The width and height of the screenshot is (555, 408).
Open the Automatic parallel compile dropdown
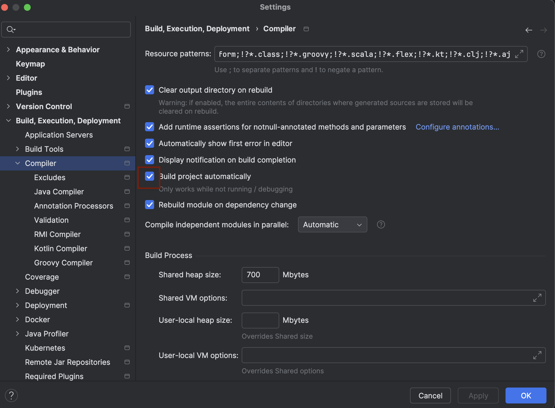pyautogui.click(x=332, y=225)
